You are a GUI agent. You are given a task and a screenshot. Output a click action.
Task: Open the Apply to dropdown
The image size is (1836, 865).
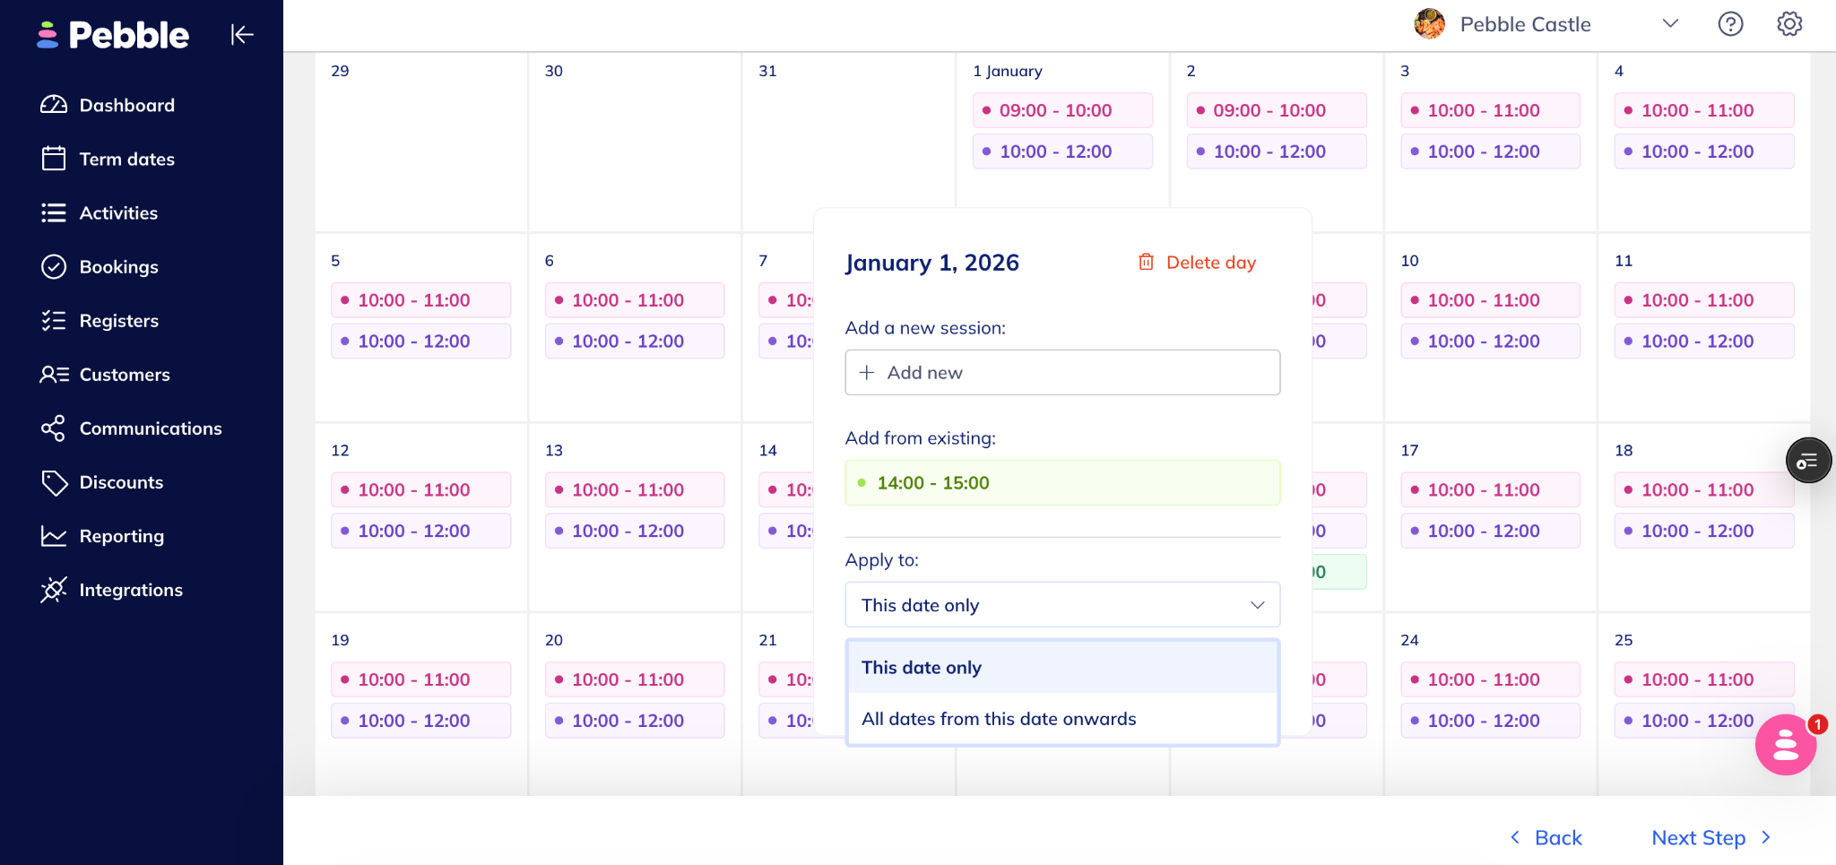[1061, 605]
